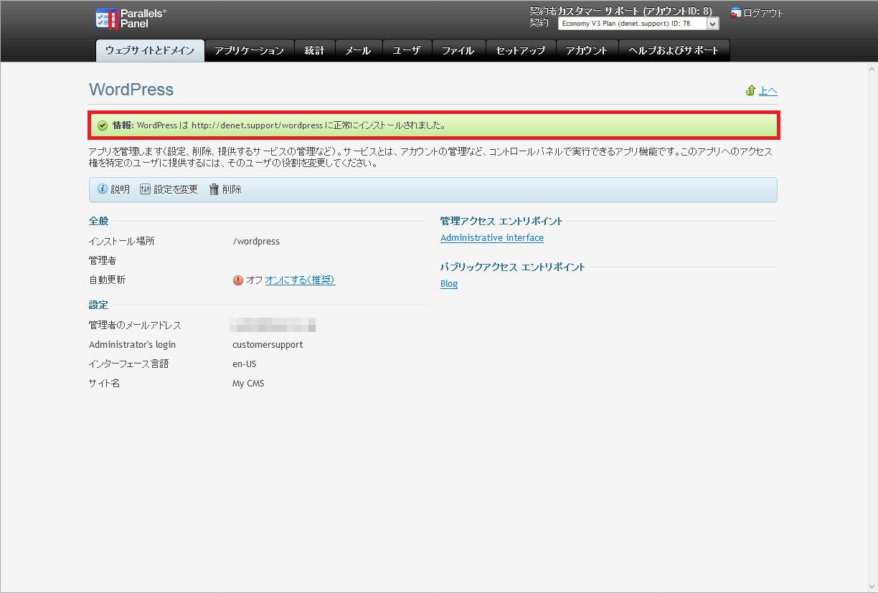The image size is (878, 593).
Task: Switch to ウェブサイトとドメイン tab
Action: (150, 50)
